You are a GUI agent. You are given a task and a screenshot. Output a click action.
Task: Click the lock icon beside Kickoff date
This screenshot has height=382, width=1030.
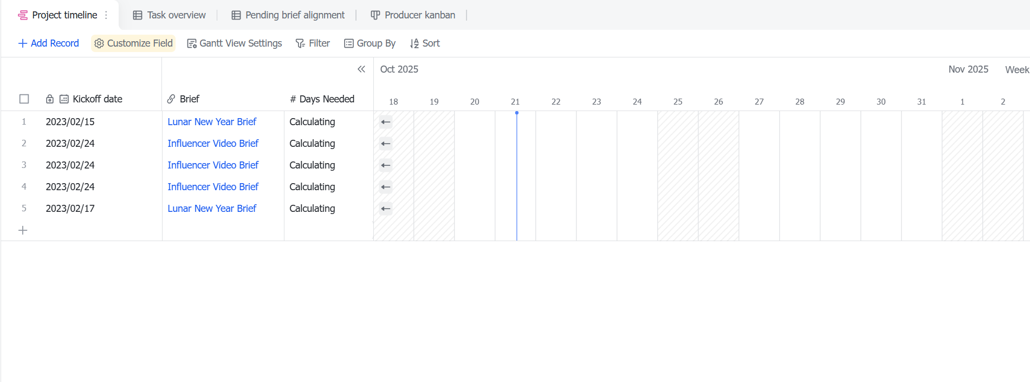[50, 99]
